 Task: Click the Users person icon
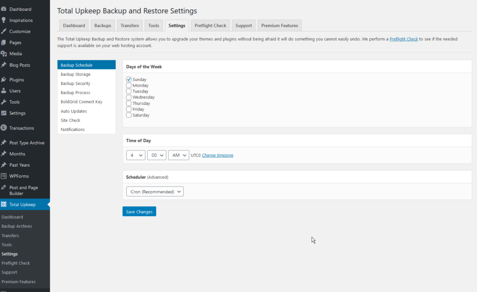point(4,91)
